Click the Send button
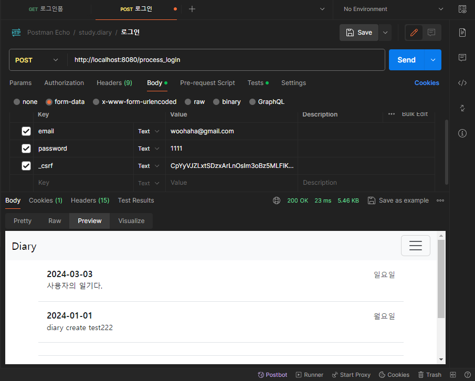 click(x=406, y=60)
